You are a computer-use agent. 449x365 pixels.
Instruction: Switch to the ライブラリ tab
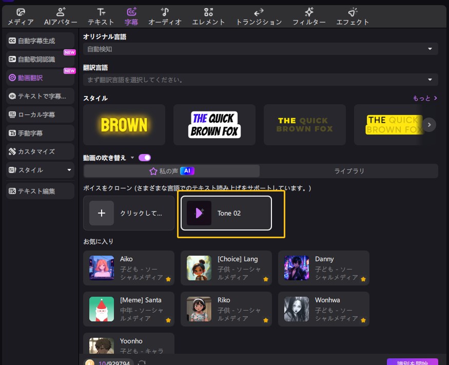pos(348,171)
